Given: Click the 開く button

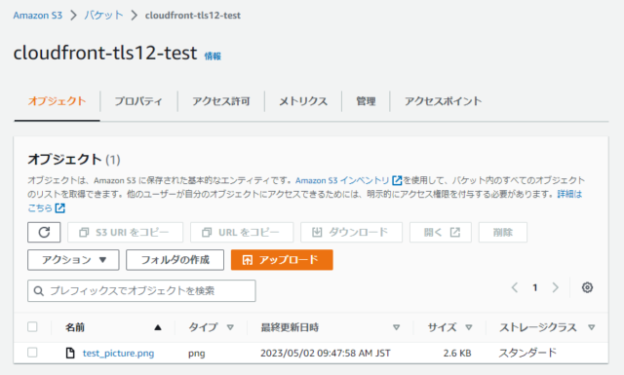Looking at the screenshot, I should point(441,232).
